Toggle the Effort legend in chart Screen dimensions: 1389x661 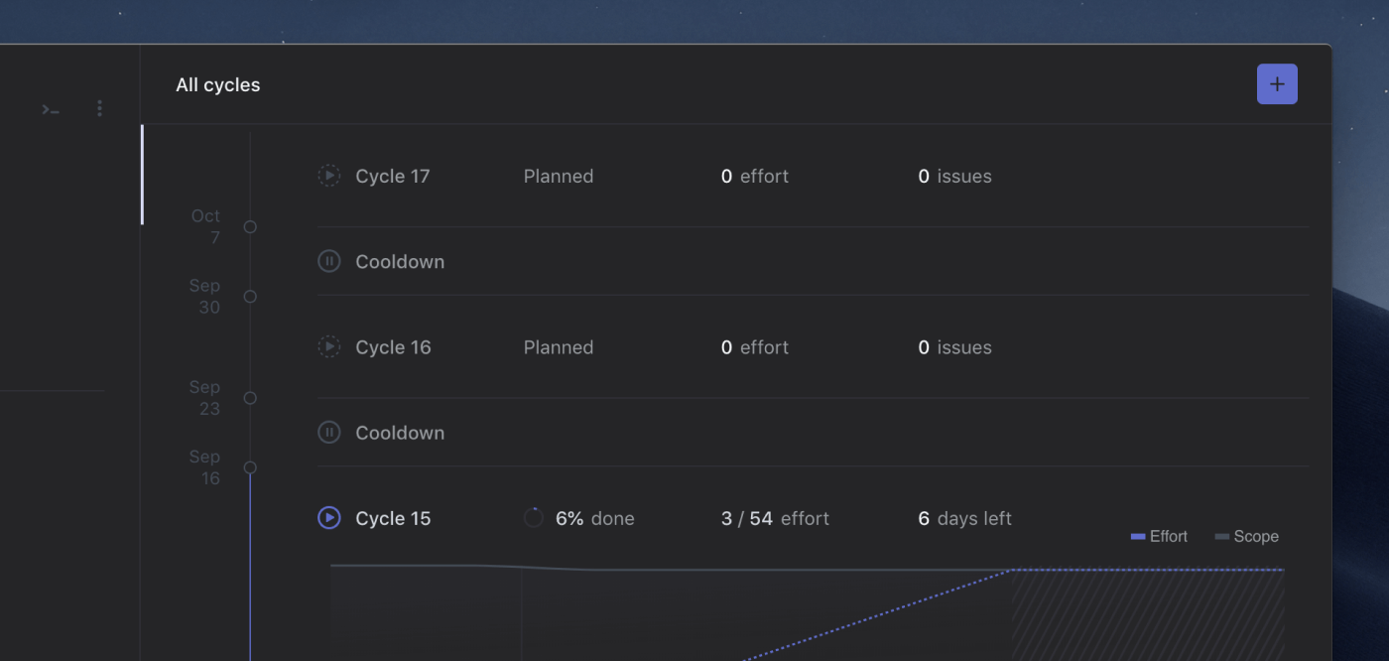point(1159,537)
